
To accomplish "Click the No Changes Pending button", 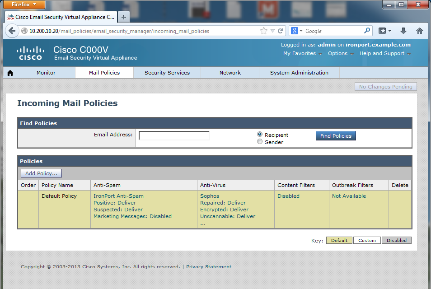I will click(x=386, y=87).
